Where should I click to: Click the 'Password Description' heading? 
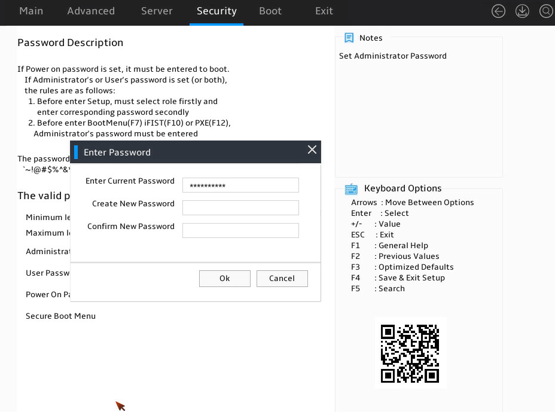[71, 42]
